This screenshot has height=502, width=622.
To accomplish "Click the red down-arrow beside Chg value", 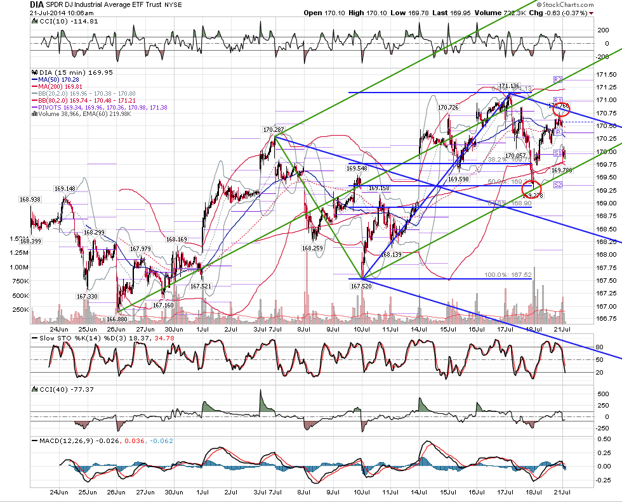I will tap(592, 13).
